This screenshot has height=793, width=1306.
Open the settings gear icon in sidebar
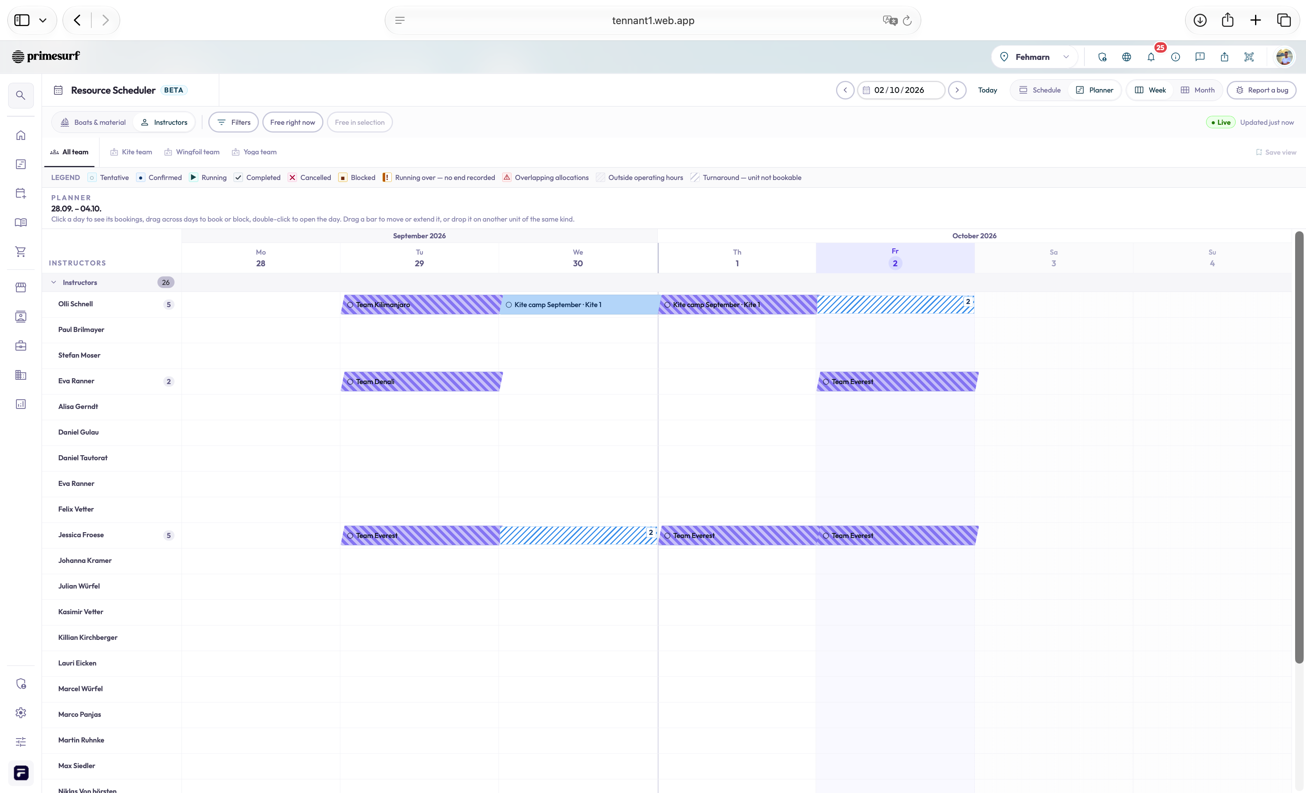[21, 713]
